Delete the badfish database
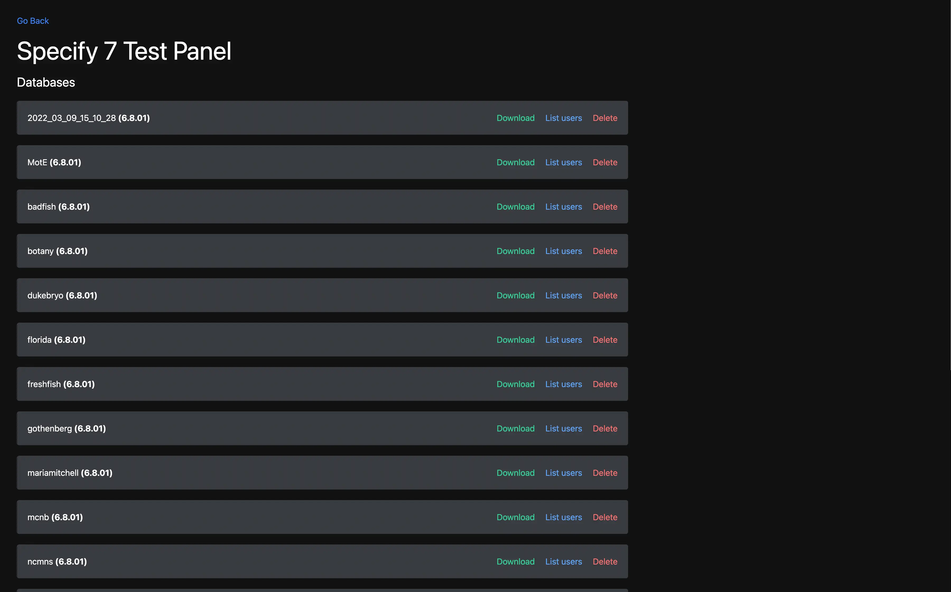 tap(605, 207)
